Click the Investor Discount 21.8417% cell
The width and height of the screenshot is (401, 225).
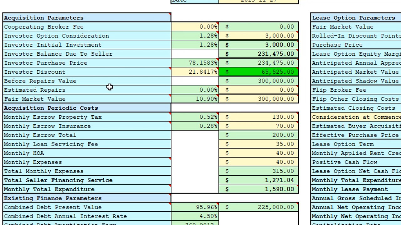coord(195,72)
